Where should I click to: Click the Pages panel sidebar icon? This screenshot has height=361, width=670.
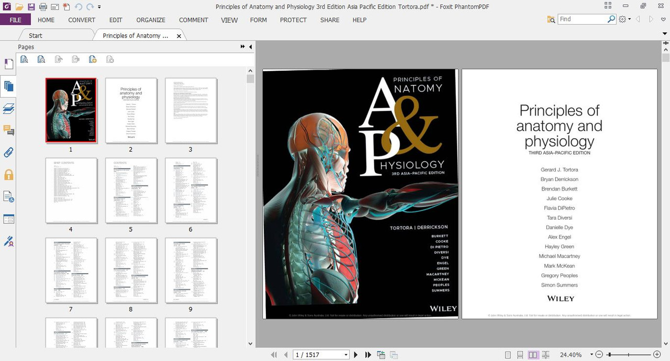[x=8, y=87]
